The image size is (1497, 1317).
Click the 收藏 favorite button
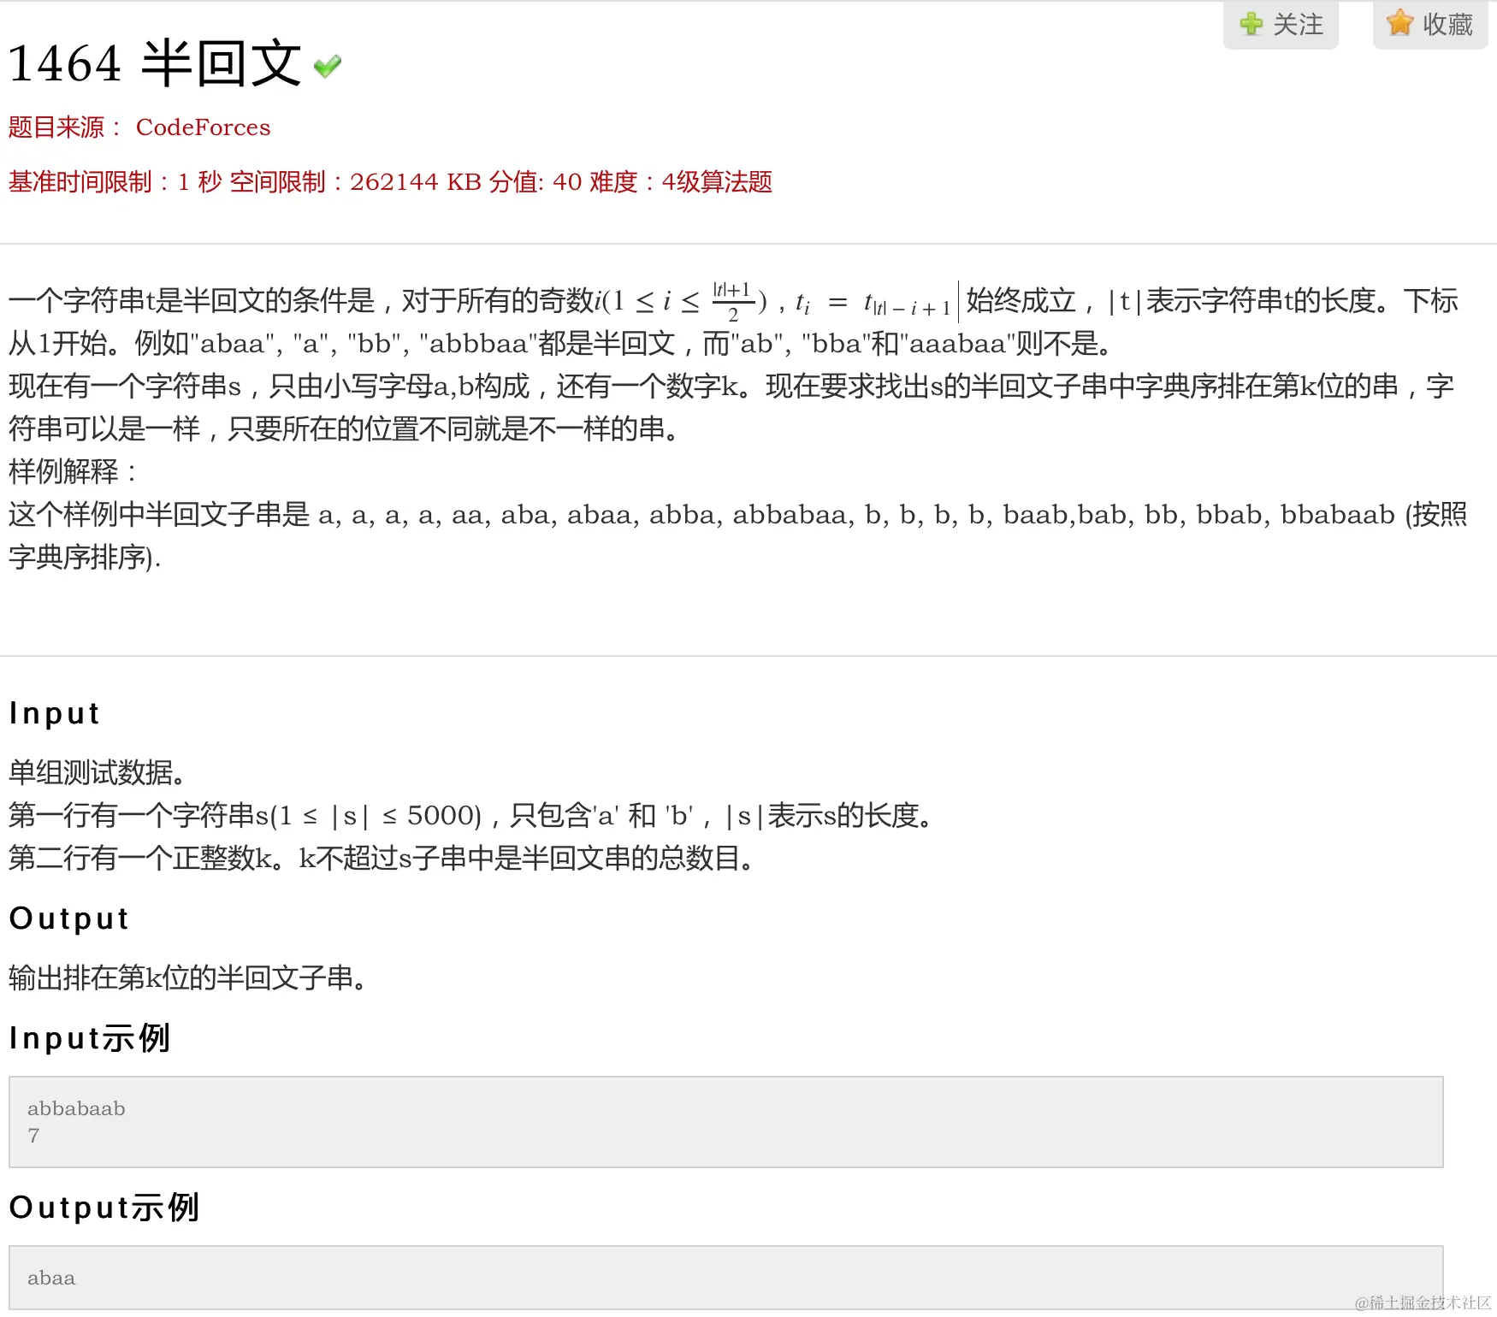(1430, 25)
